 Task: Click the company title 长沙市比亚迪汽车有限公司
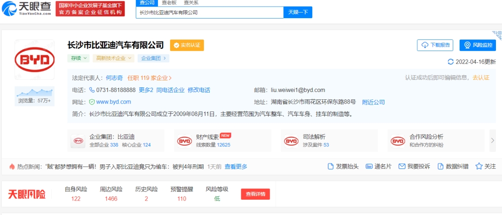(x=116, y=45)
